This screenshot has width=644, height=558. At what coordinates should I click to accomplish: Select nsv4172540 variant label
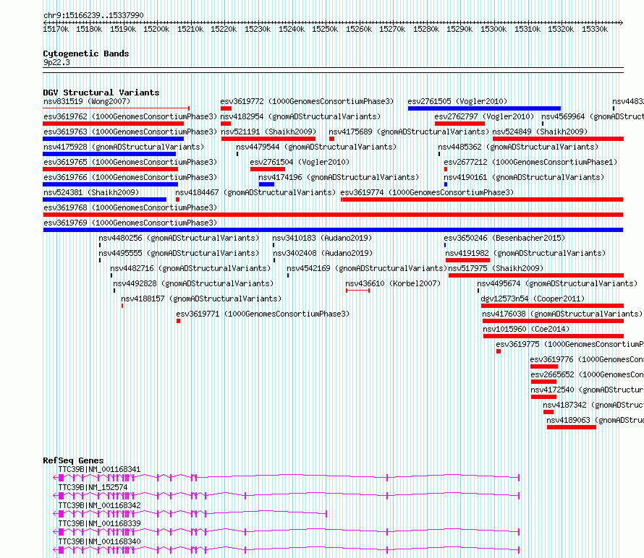point(588,390)
